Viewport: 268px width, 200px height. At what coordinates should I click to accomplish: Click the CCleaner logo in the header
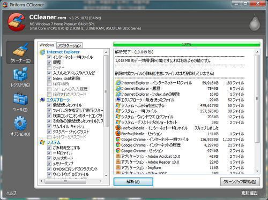(x=17, y=22)
